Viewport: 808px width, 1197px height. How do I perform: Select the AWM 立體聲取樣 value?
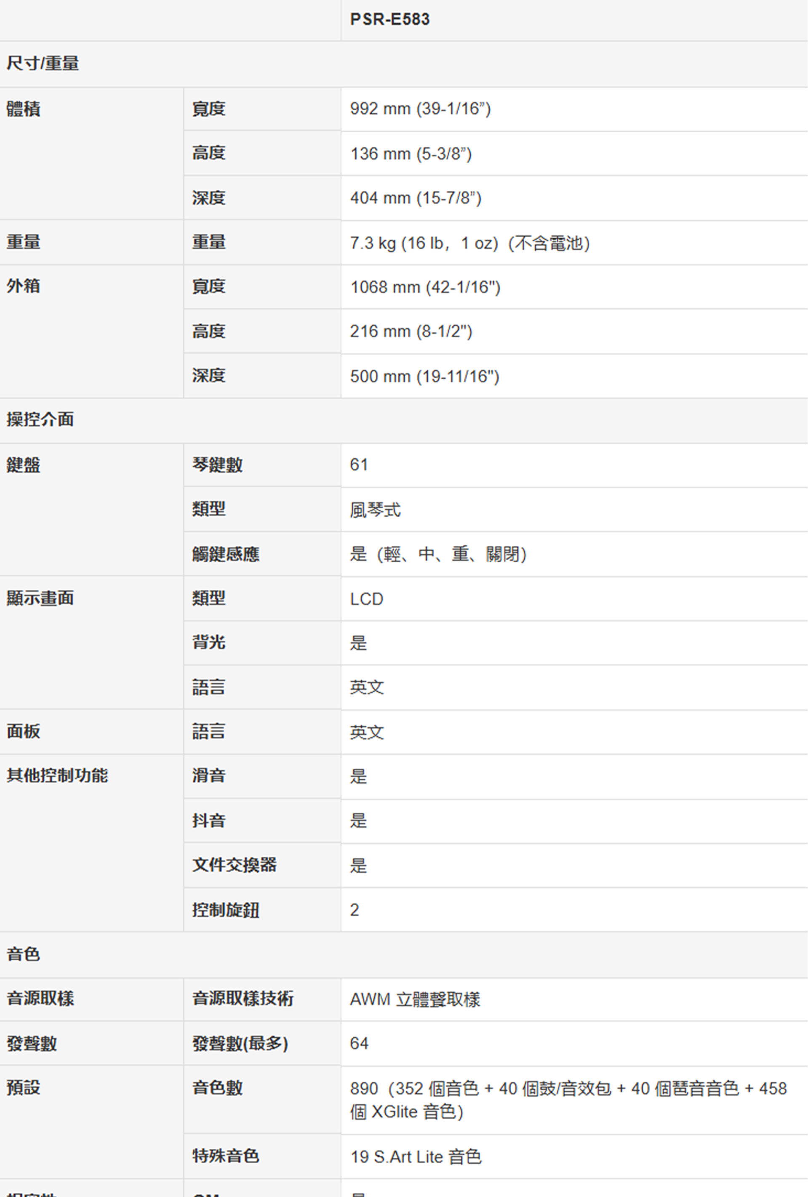415,999
